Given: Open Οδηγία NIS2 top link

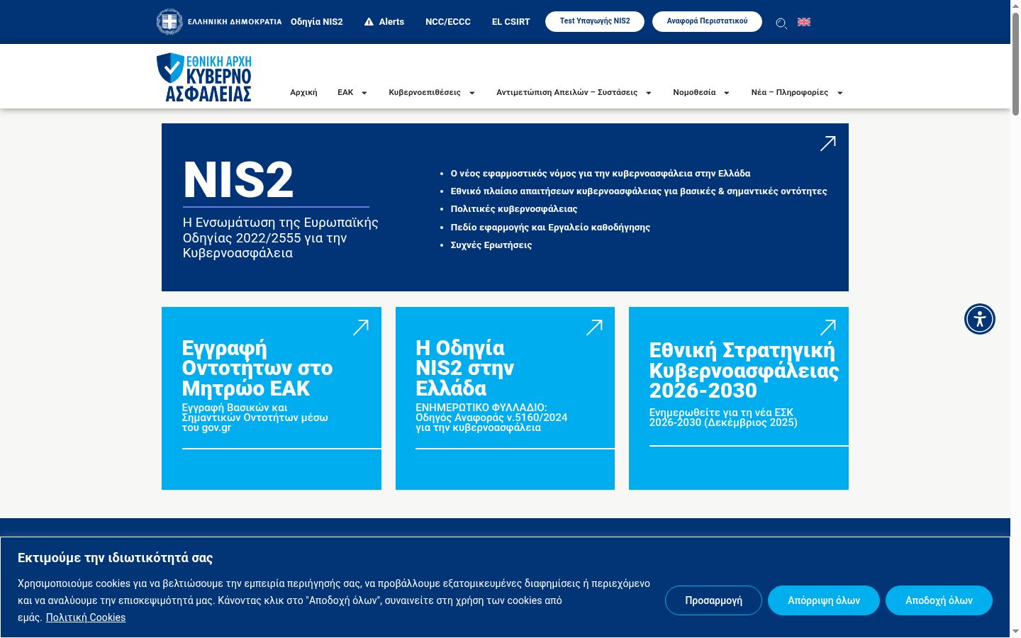Looking at the screenshot, I should (317, 22).
